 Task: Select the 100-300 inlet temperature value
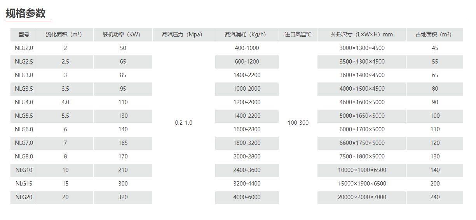(298, 123)
